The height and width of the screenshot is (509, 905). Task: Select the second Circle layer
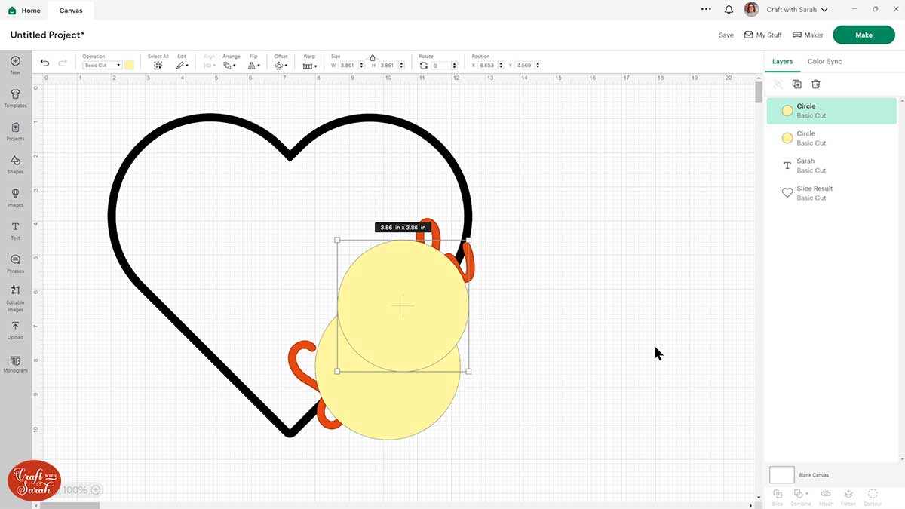tap(832, 138)
